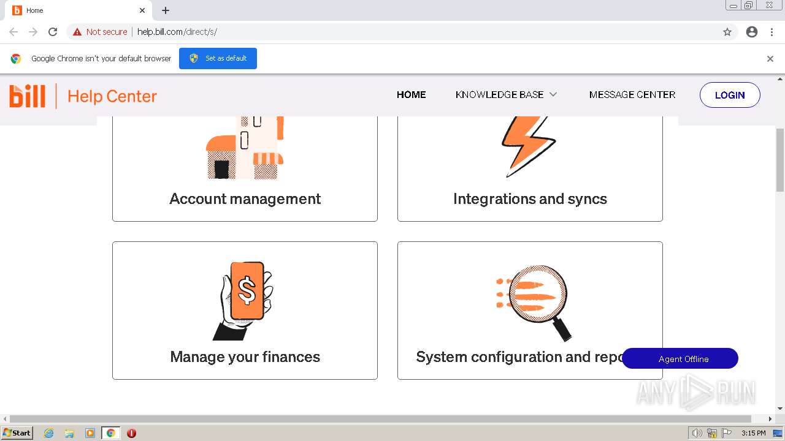The height and width of the screenshot is (441, 785).
Task: Click the Chrome icon in taskbar
Action: (x=111, y=433)
